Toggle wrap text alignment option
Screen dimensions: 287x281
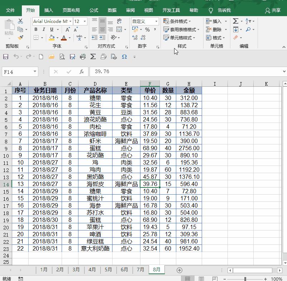(119, 21)
